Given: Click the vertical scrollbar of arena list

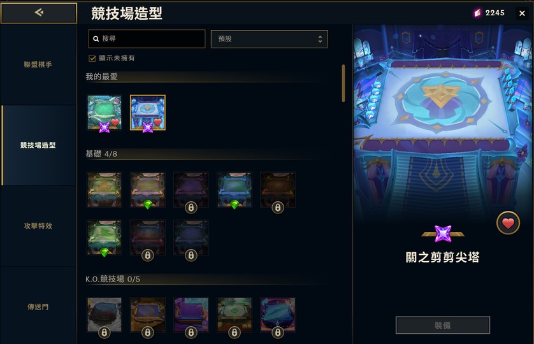Looking at the screenshot, I should (343, 83).
